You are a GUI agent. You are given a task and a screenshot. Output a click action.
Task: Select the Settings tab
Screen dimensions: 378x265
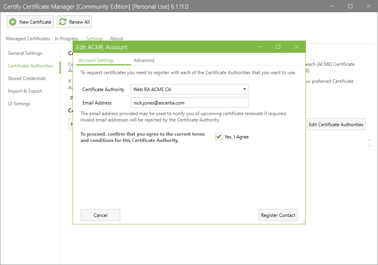tap(95, 39)
